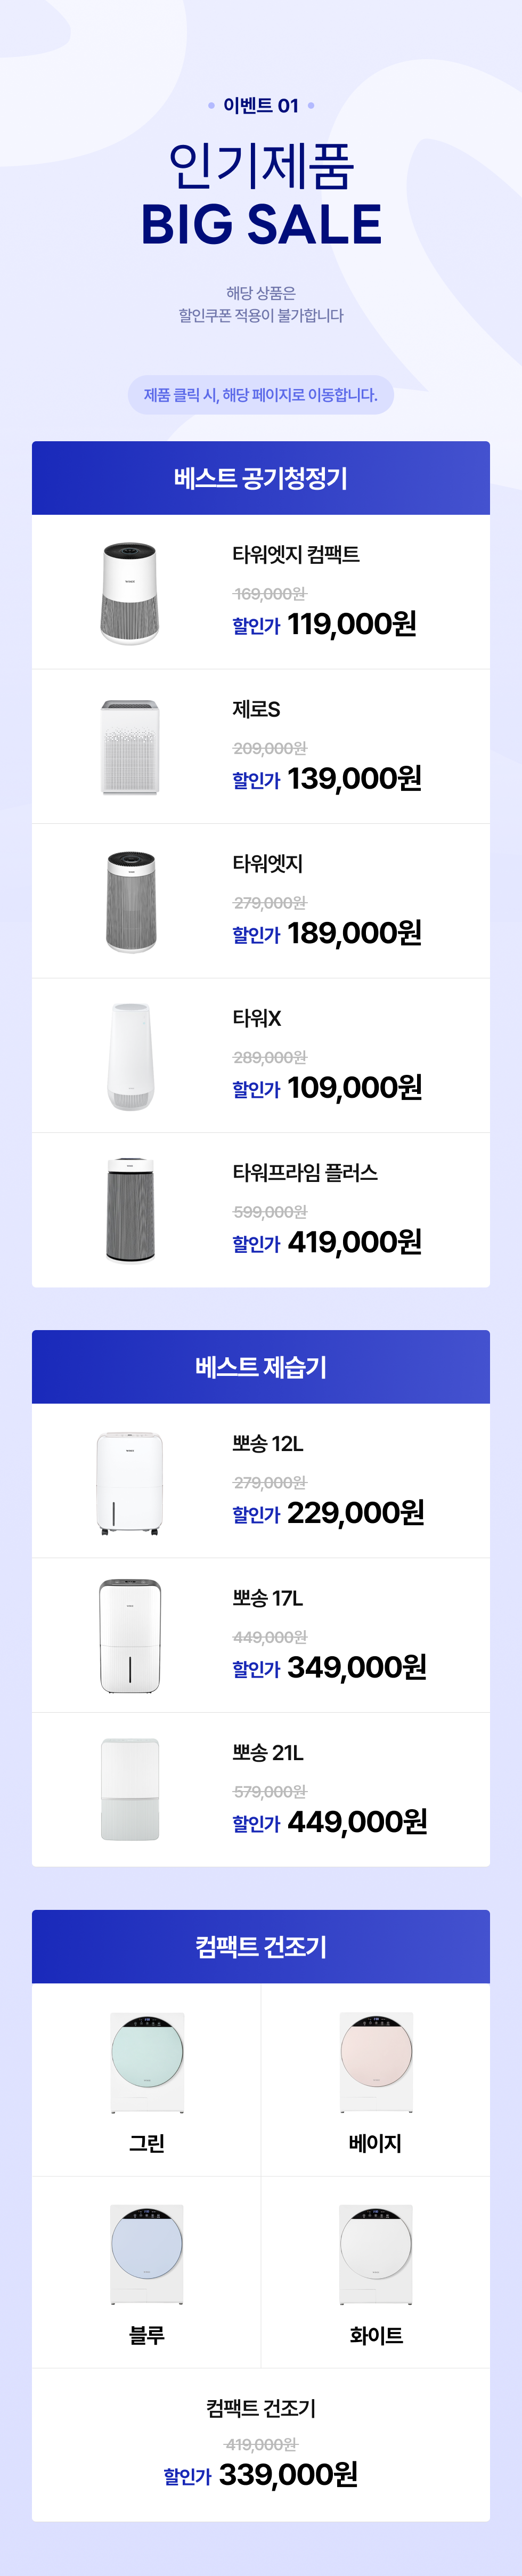Click the 베스트 공기청정기 section header
The image size is (522, 2576).
(x=261, y=478)
